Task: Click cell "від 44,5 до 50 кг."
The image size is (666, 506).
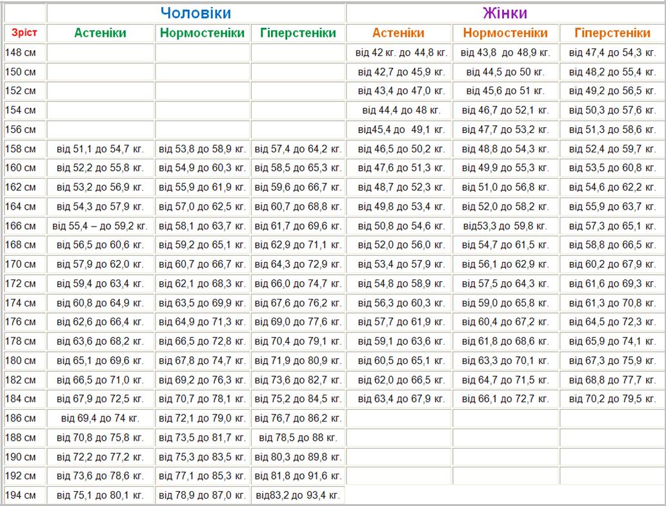Action: click(505, 72)
